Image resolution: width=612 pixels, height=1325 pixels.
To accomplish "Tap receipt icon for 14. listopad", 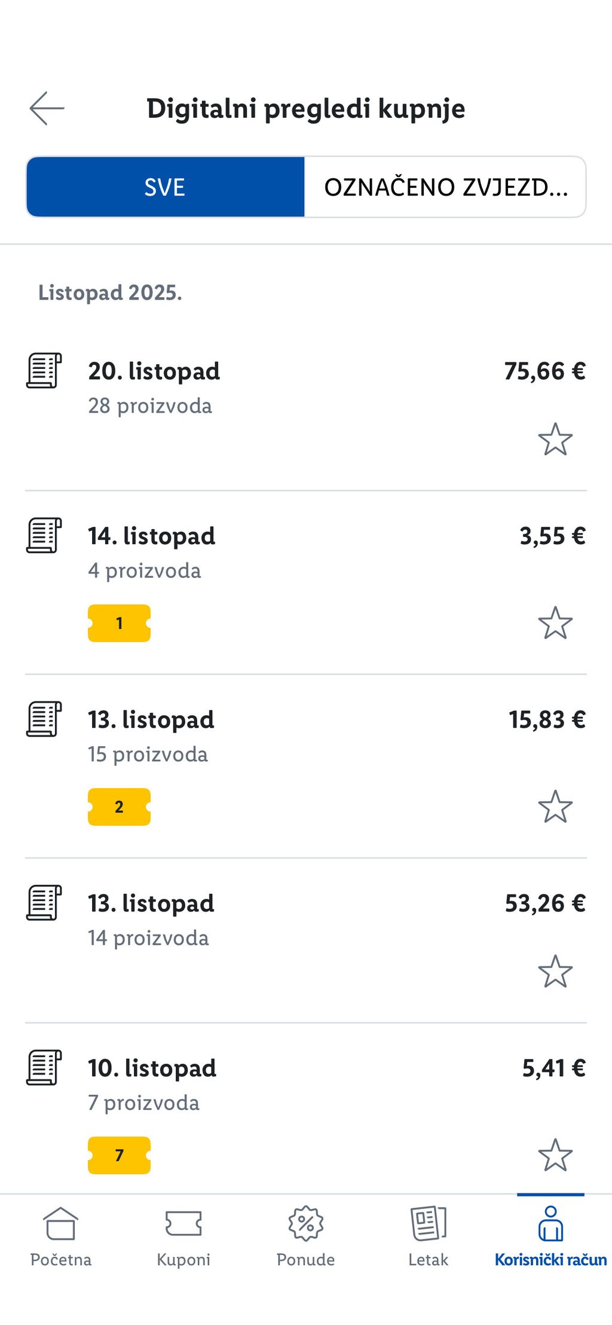I will click(44, 536).
